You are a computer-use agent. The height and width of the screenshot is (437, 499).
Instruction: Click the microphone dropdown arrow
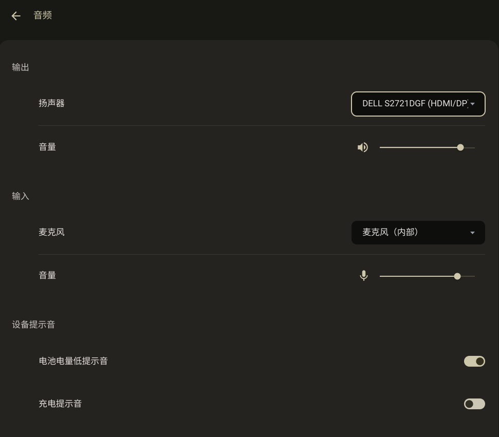click(473, 233)
